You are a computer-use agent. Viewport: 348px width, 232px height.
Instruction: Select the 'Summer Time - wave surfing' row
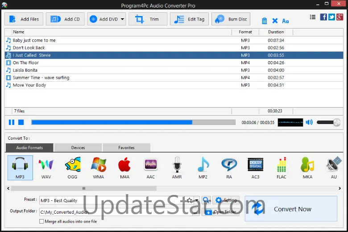pyautogui.click(x=174, y=78)
